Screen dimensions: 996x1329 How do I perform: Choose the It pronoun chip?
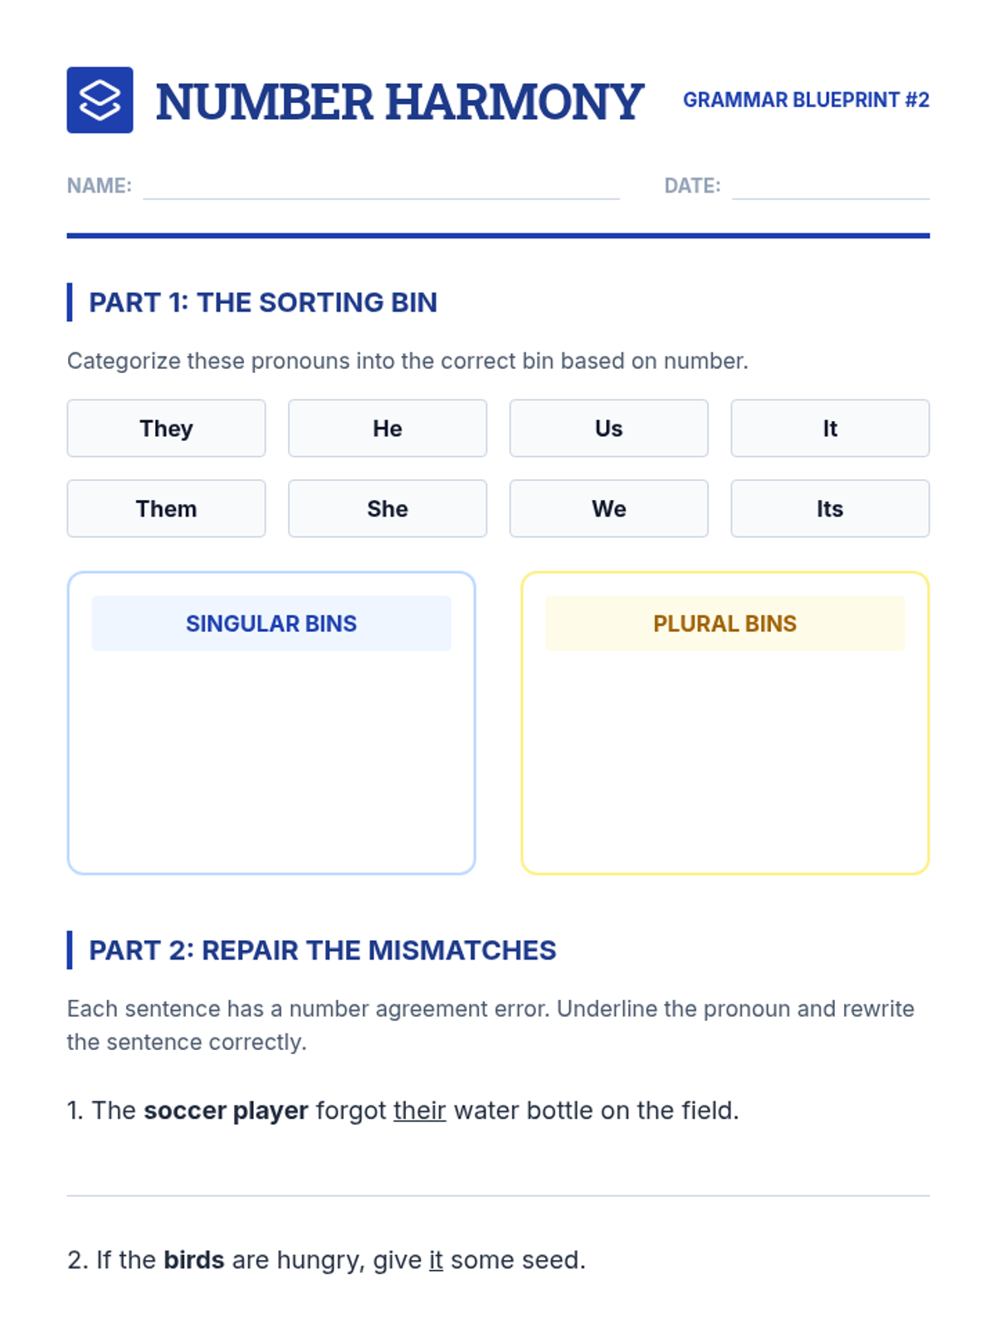(x=830, y=428)
